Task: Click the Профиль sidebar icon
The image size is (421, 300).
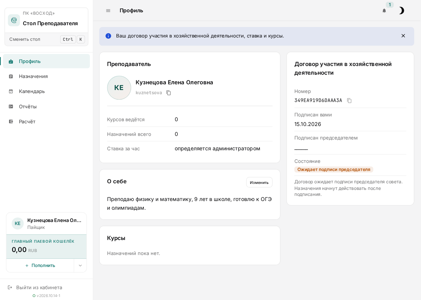Action: click(11, 61)
